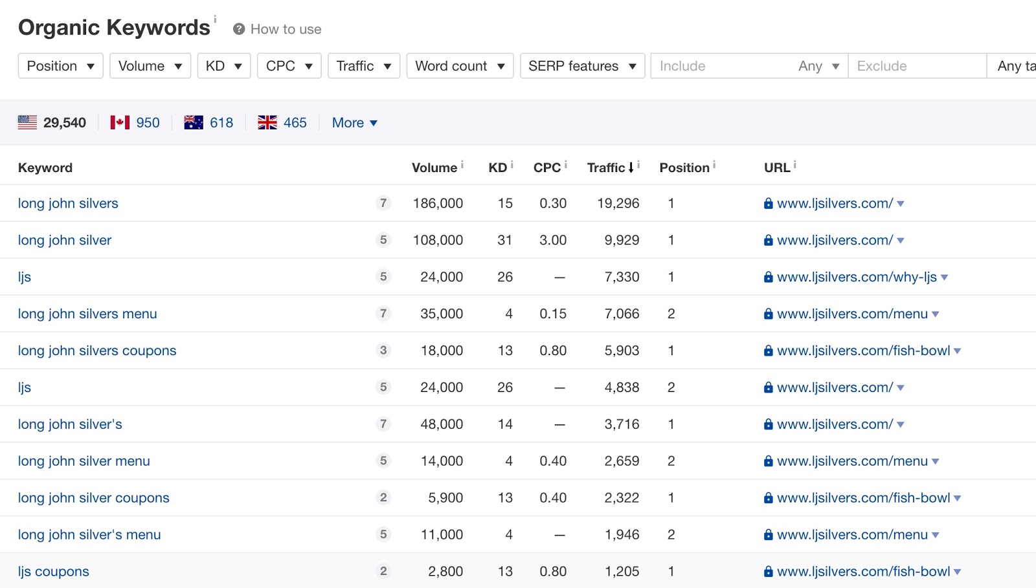The image size is (1036, 588).
Task: Open the How to use link
Action: 286,29
